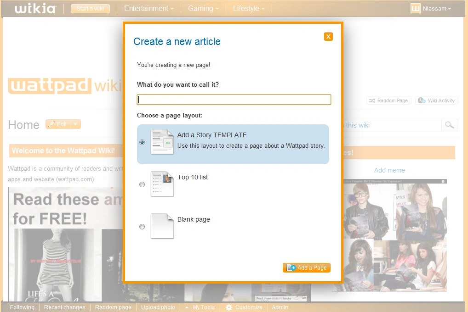This screenshot has height=312, width=468.
Task: Open the Admin link in footer
Action: (x=280, y=307)
